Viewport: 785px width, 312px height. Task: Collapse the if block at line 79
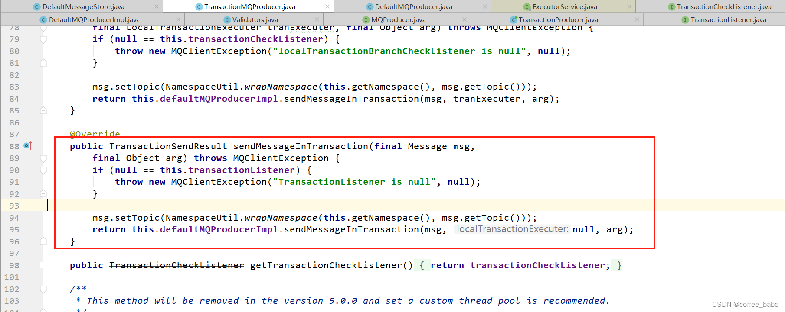click(x=43, y=39)
